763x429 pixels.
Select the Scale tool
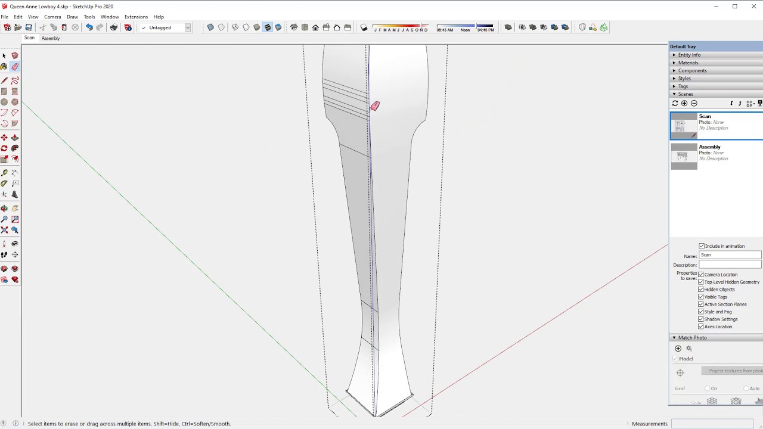coord(4,159)
